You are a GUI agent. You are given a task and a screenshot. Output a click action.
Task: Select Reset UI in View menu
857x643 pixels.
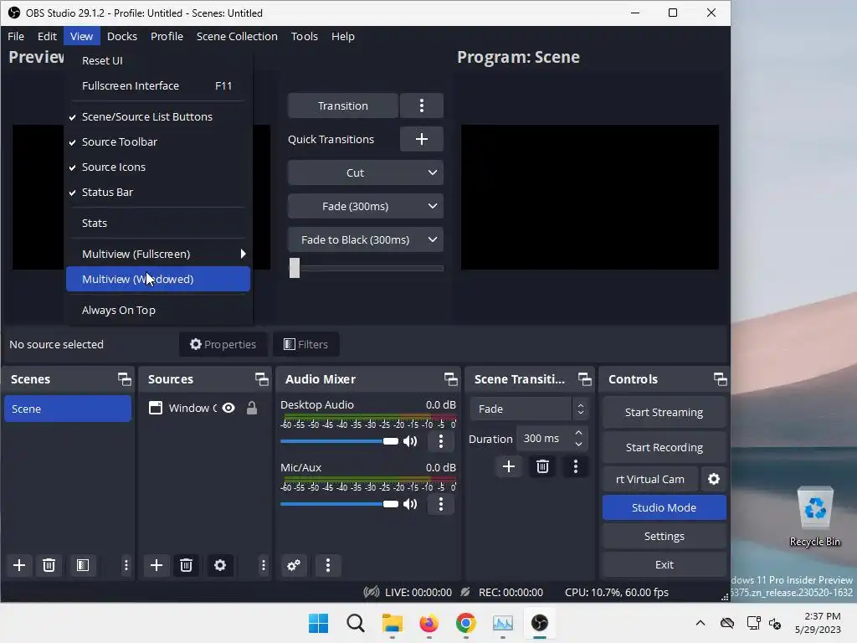point(158,60)
